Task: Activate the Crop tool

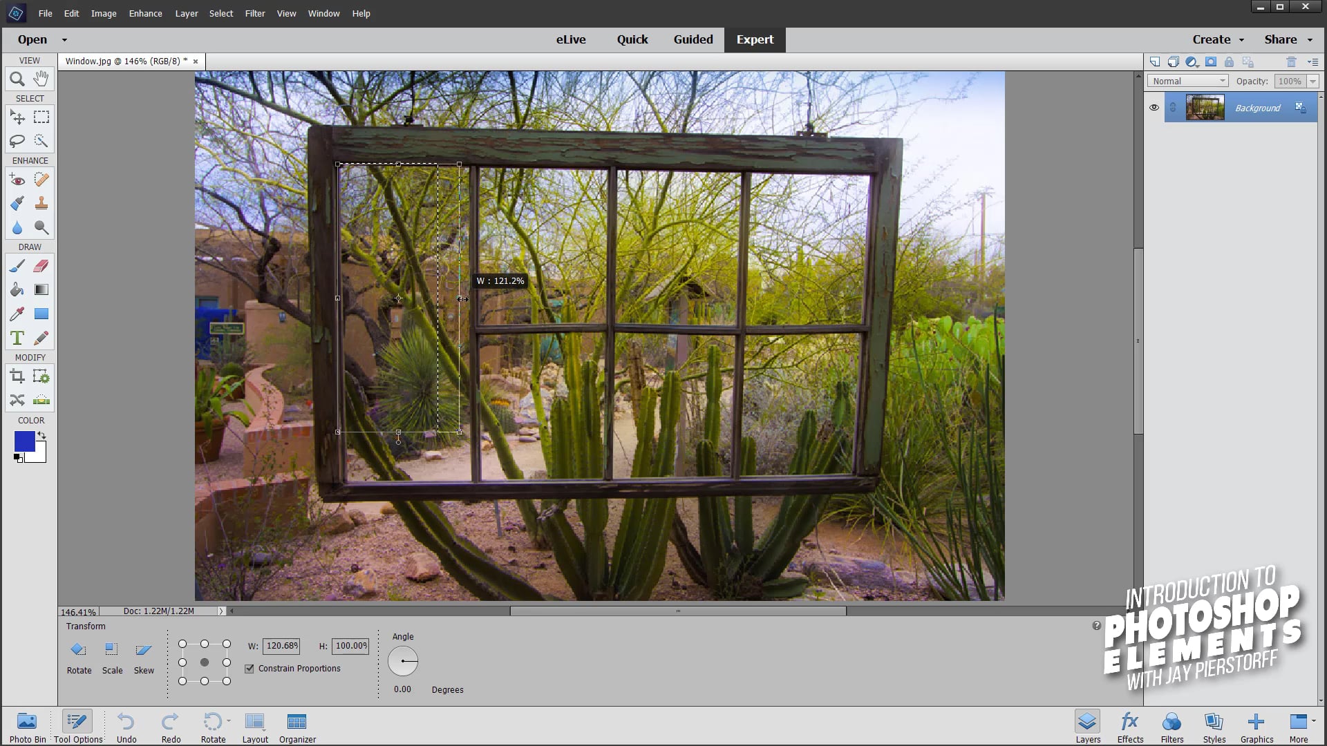Action: click(17, 376)
